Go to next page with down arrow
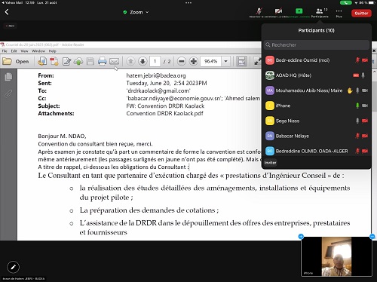The image size is (377, 282). coord(143,61)
